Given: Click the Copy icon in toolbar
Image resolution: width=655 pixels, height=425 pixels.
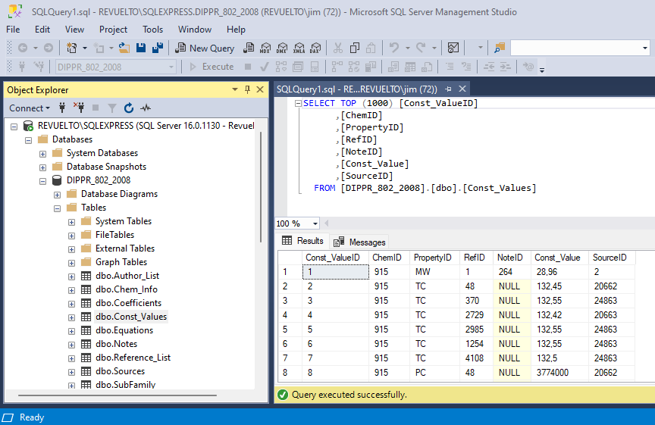Looking at the screenshot, I should coord(355,48).
